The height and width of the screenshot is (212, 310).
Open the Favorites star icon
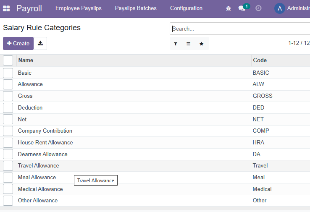tap(202, 44)
